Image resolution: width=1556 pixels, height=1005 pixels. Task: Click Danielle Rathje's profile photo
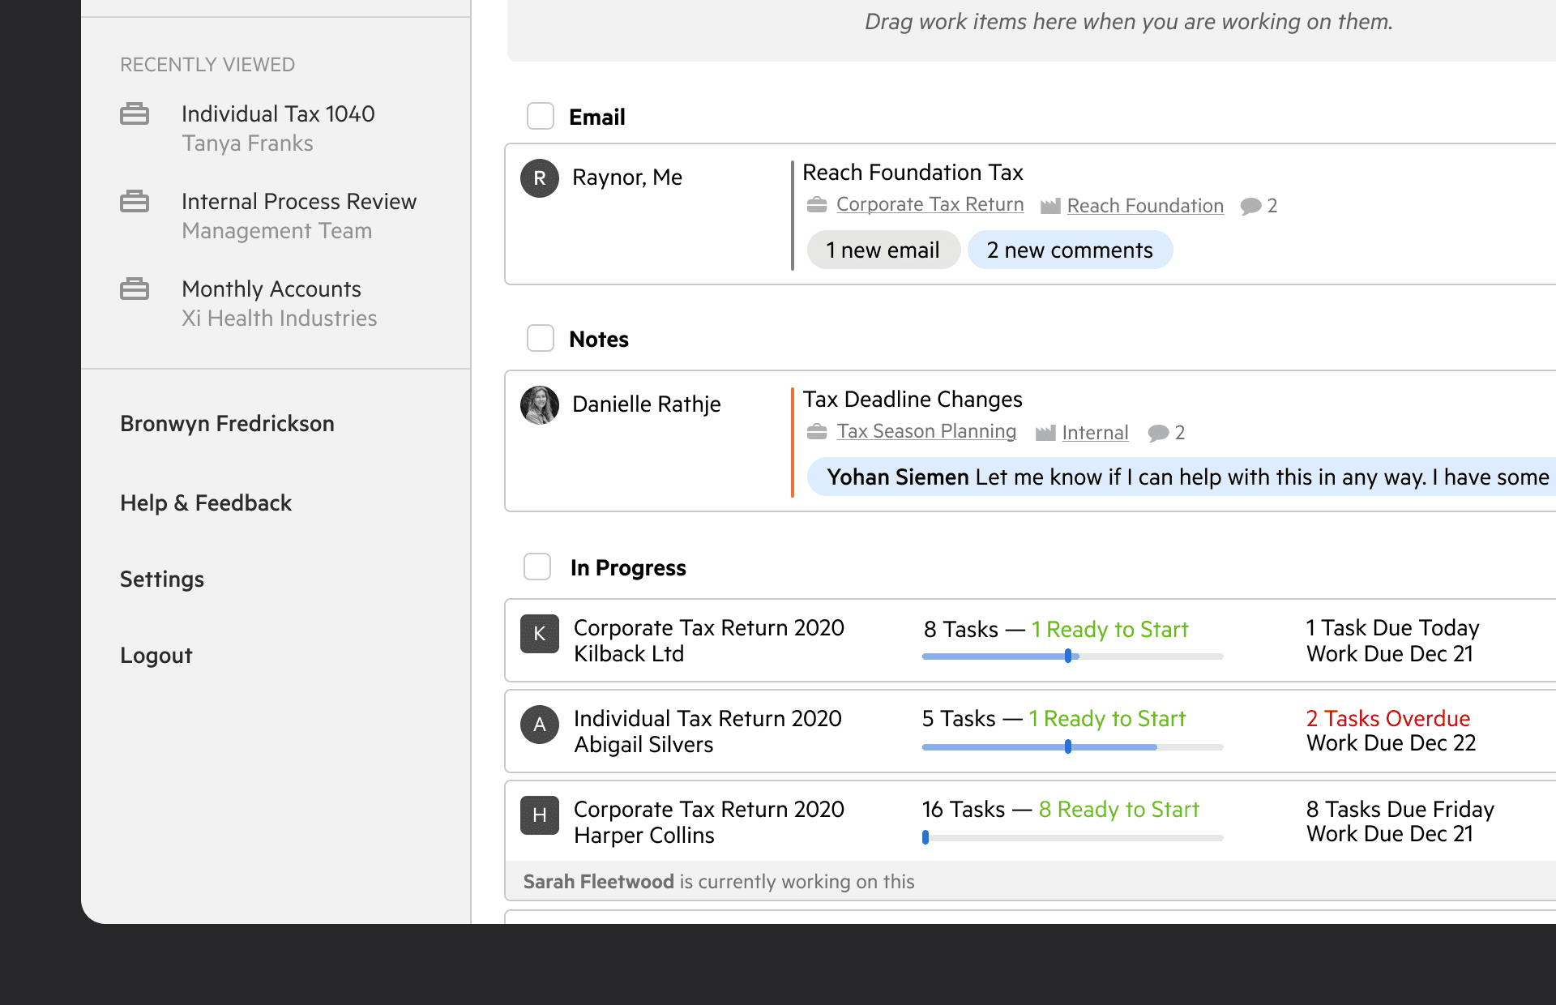[540, 405]
